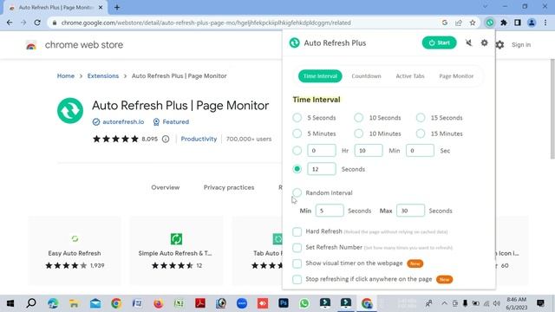Screen dimensions: 555x312
Task: Click the ratings info icon
Action: coord(166,139)
